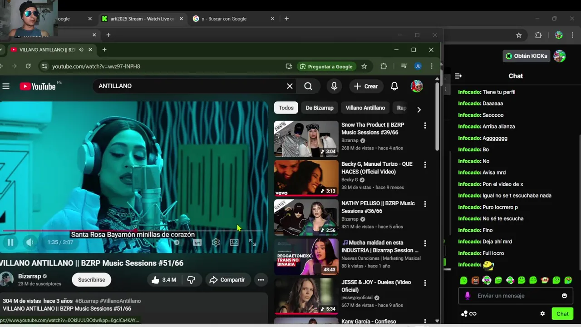581x327 pixels.
Task: Click the YouTube search magnifier button
Action: (308, 86)
